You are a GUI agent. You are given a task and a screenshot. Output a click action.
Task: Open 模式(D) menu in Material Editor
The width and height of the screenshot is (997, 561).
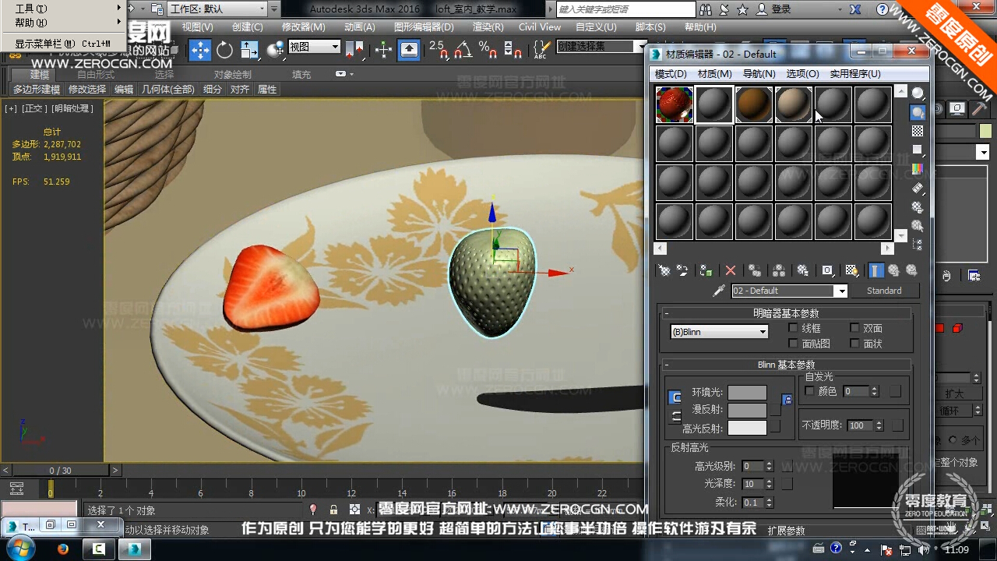pos(671,74)
